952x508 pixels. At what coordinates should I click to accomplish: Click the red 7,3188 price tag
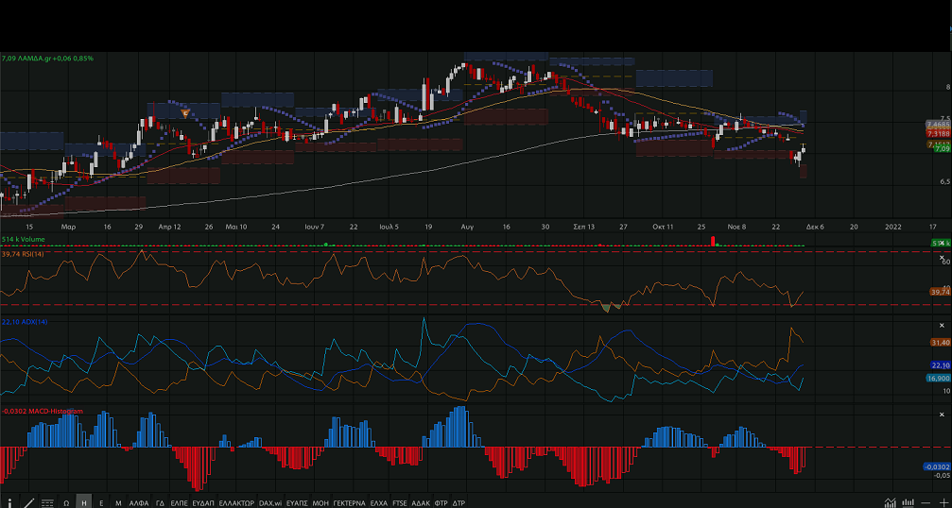938,133
